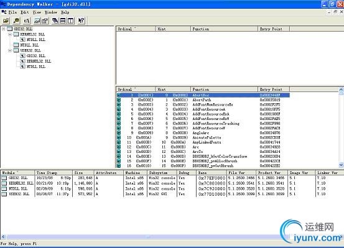Image resolution: width=344 pixels, height=248 pixels.
Task: Sort module list by Module column header
Action: (17, 173)
